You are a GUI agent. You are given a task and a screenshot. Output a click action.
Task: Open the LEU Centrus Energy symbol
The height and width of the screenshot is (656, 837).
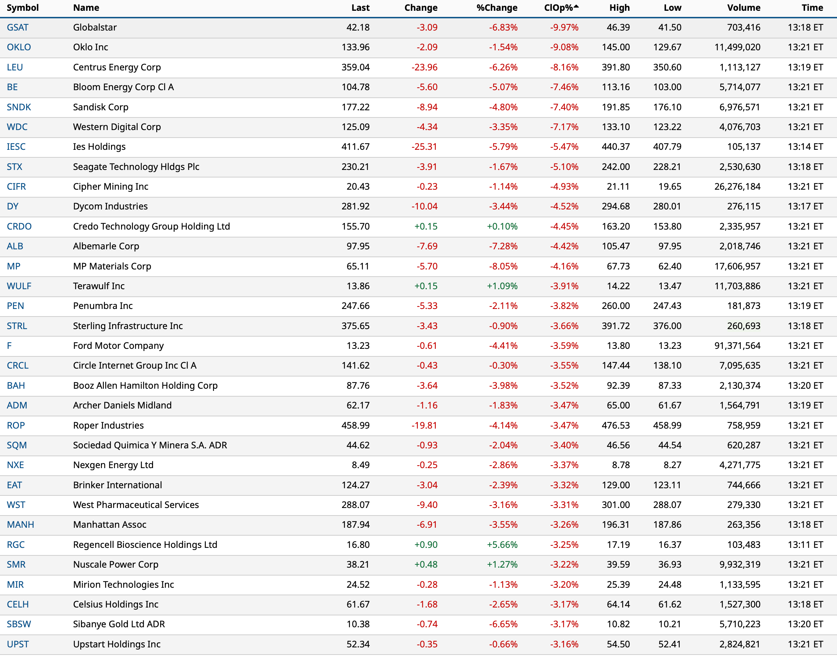point(15,67)
